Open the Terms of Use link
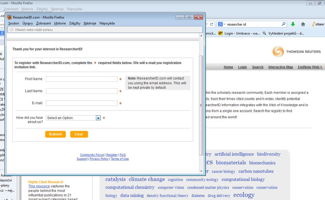 point(120,159)
